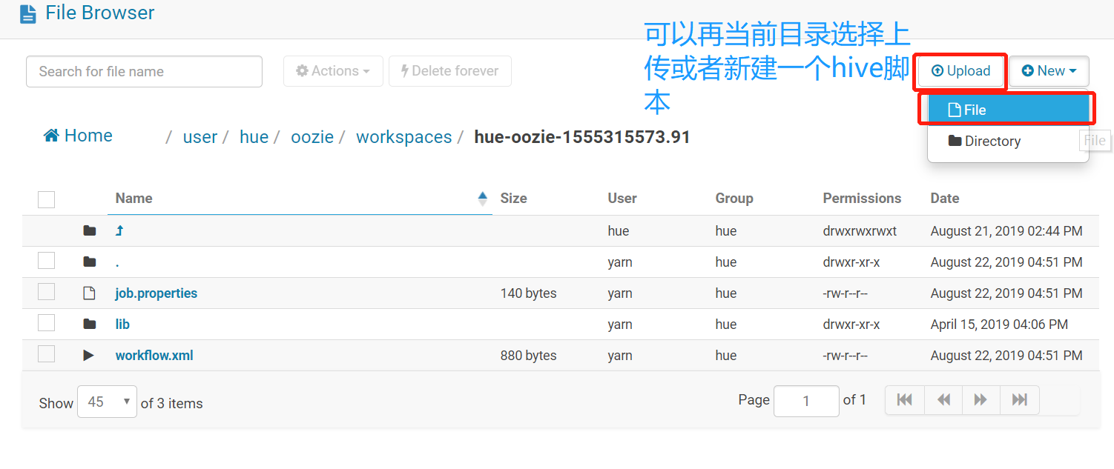Click the Home house icon
This screenshot has width=1114, height=469.
[51, 136]
